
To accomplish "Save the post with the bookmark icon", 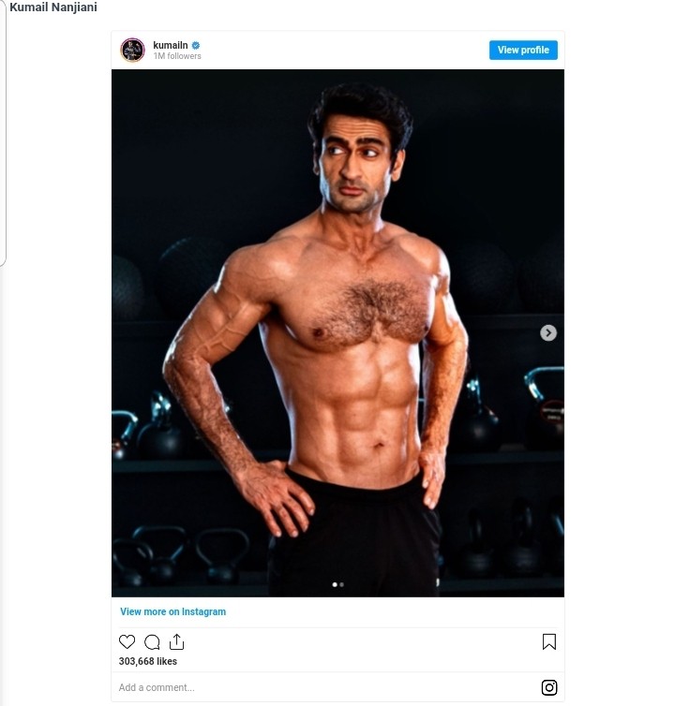I will 549,642.
